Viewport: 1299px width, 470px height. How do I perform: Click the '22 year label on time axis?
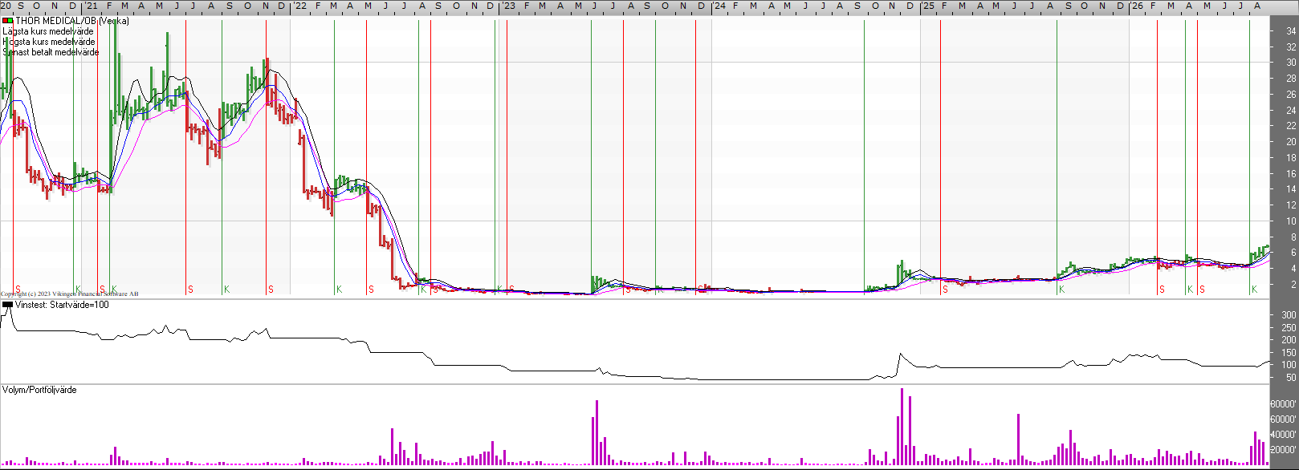[299, 6]
